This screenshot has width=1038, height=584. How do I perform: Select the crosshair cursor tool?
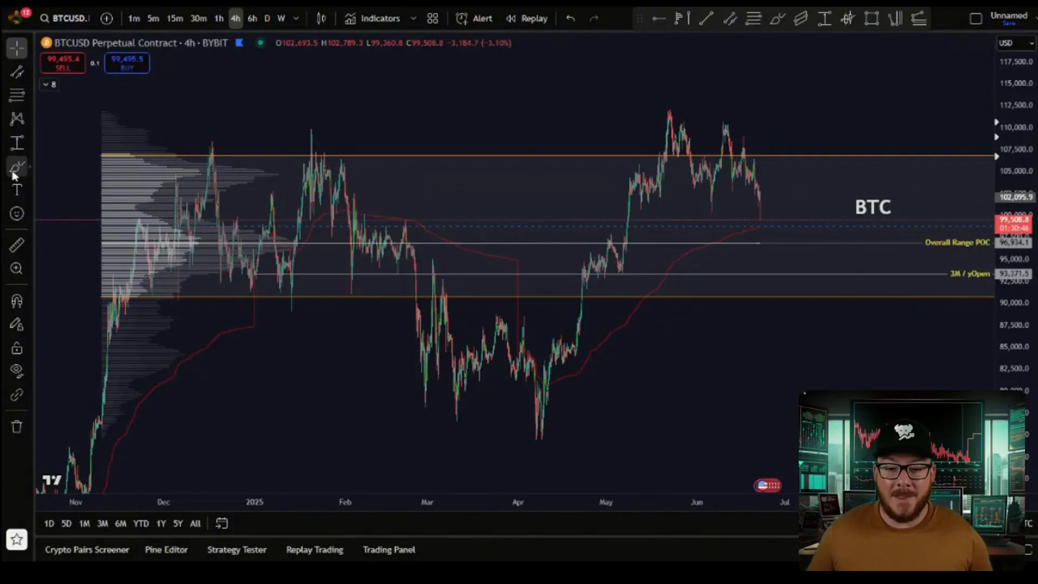[x=17, y=48]
